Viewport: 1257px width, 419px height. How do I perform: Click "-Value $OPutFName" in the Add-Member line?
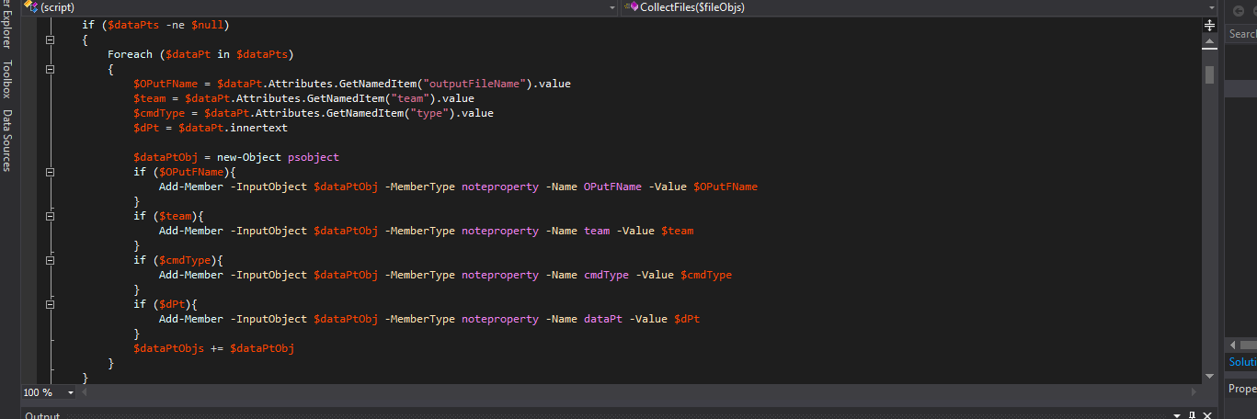coord(703,187)
